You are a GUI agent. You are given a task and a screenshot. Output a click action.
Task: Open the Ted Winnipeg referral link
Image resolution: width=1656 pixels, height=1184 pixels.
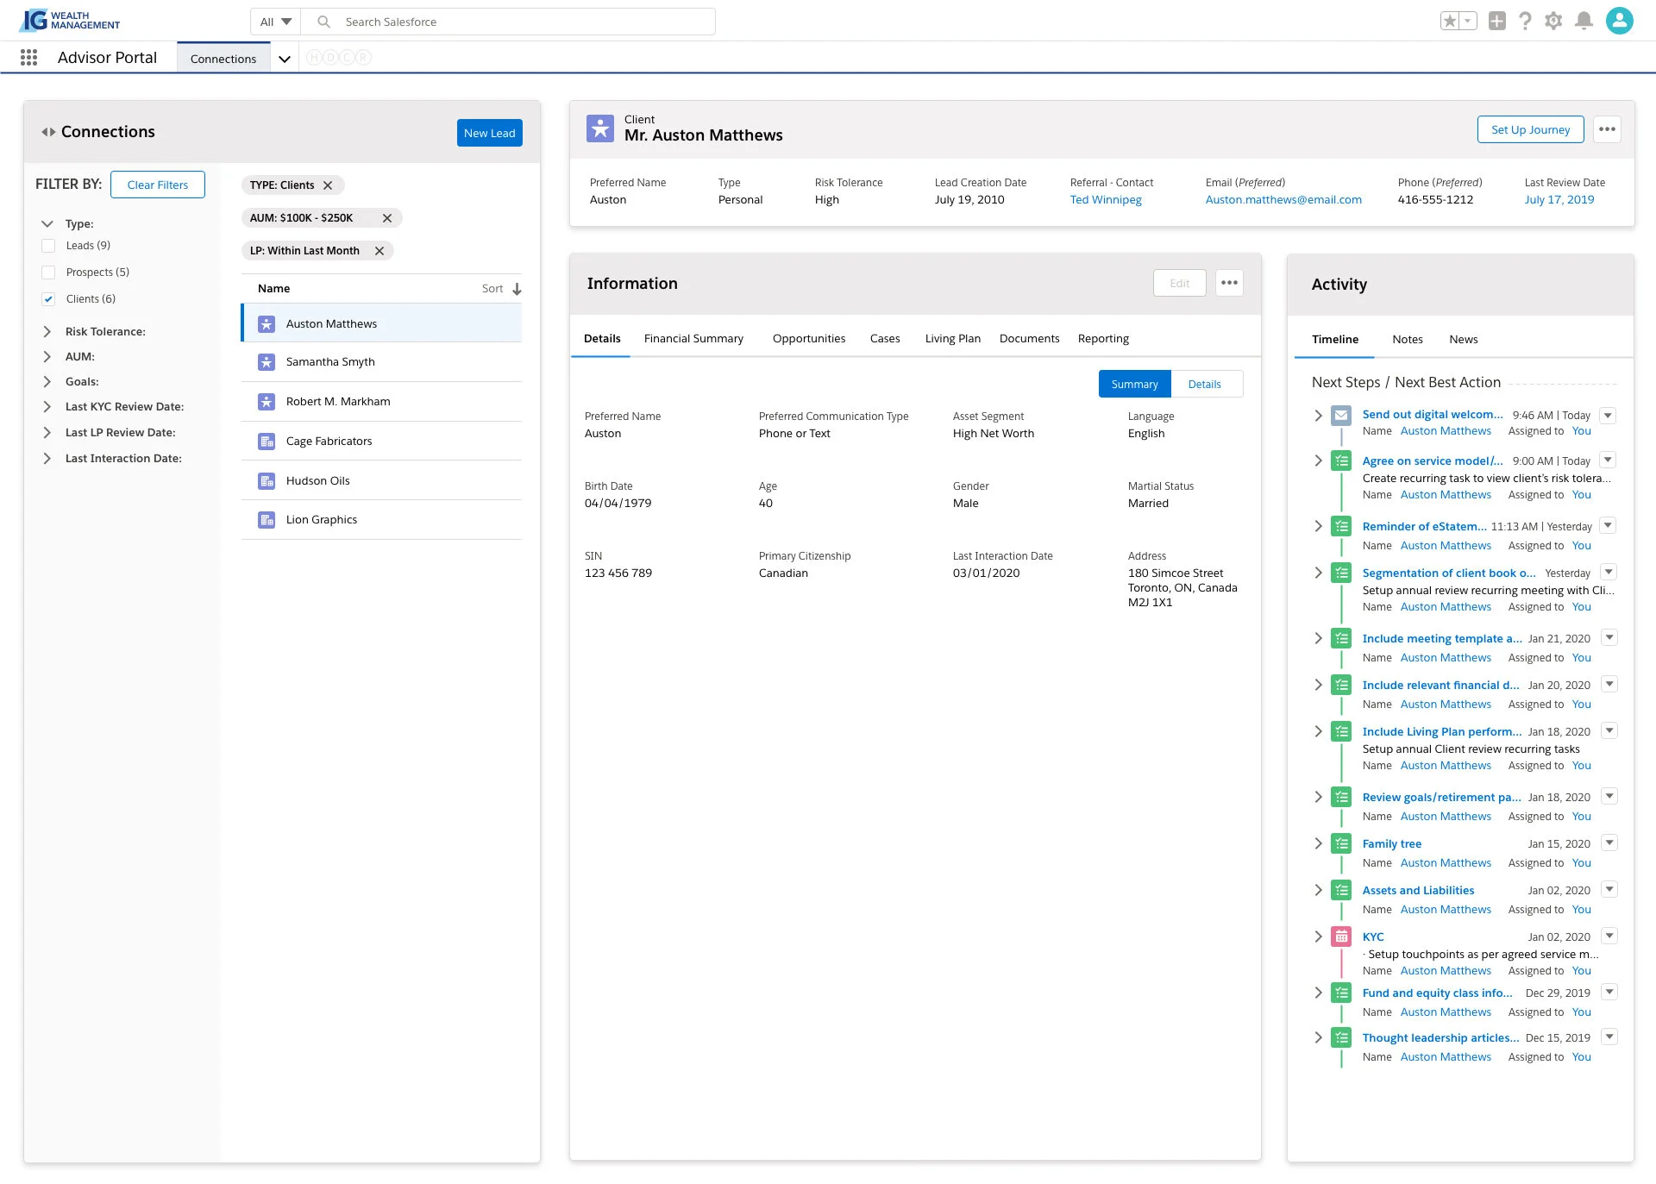(x=1105, y=200)
